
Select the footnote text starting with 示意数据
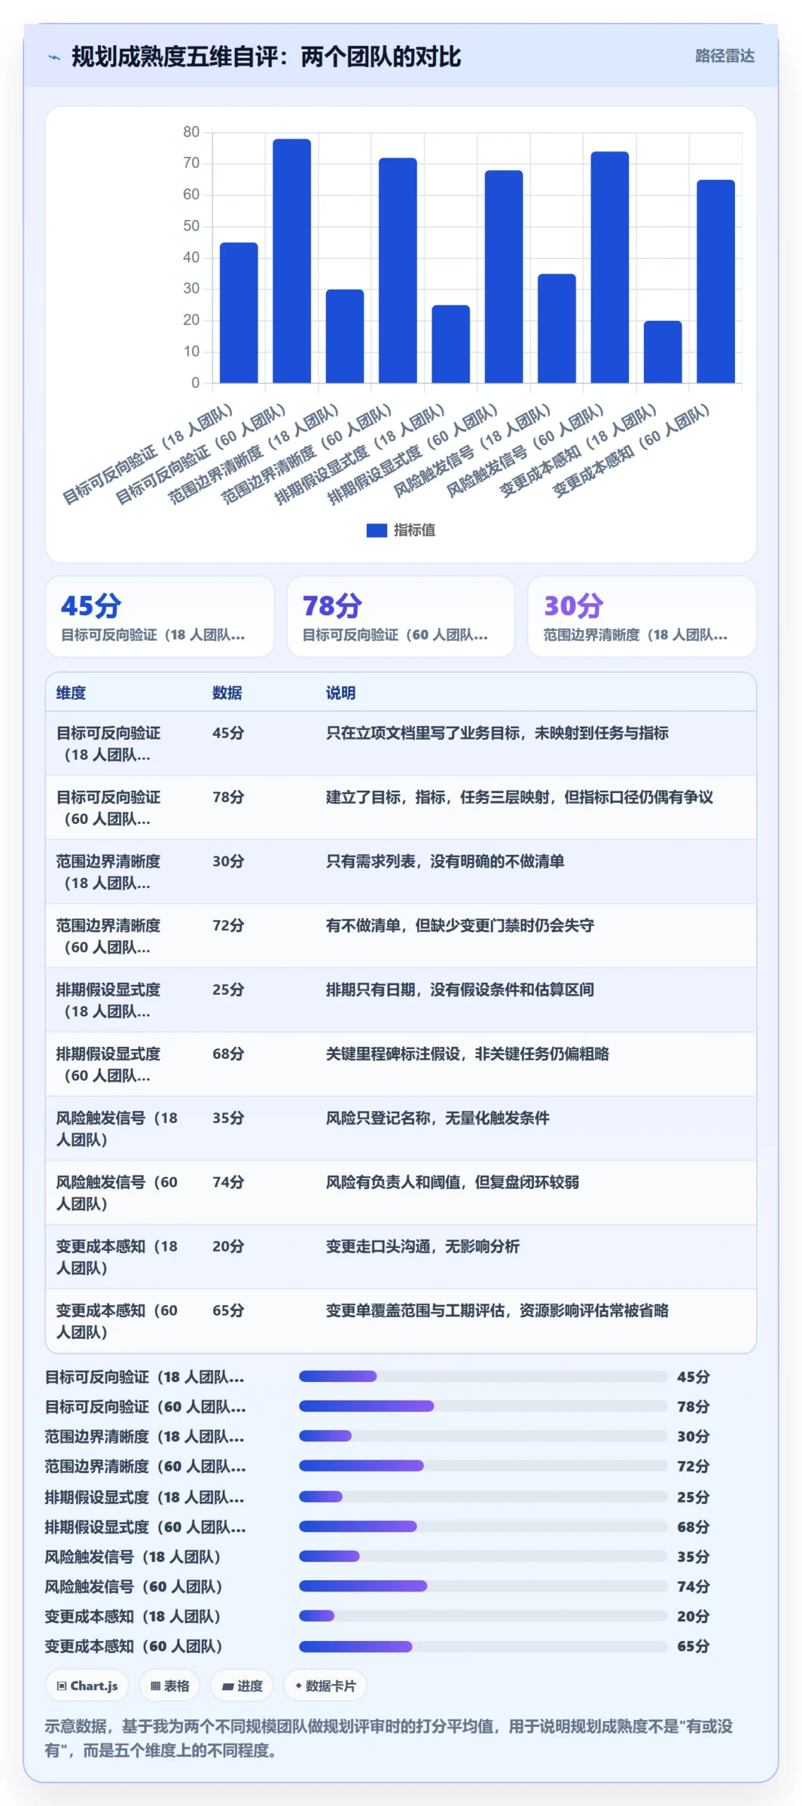click(389, 1738)
